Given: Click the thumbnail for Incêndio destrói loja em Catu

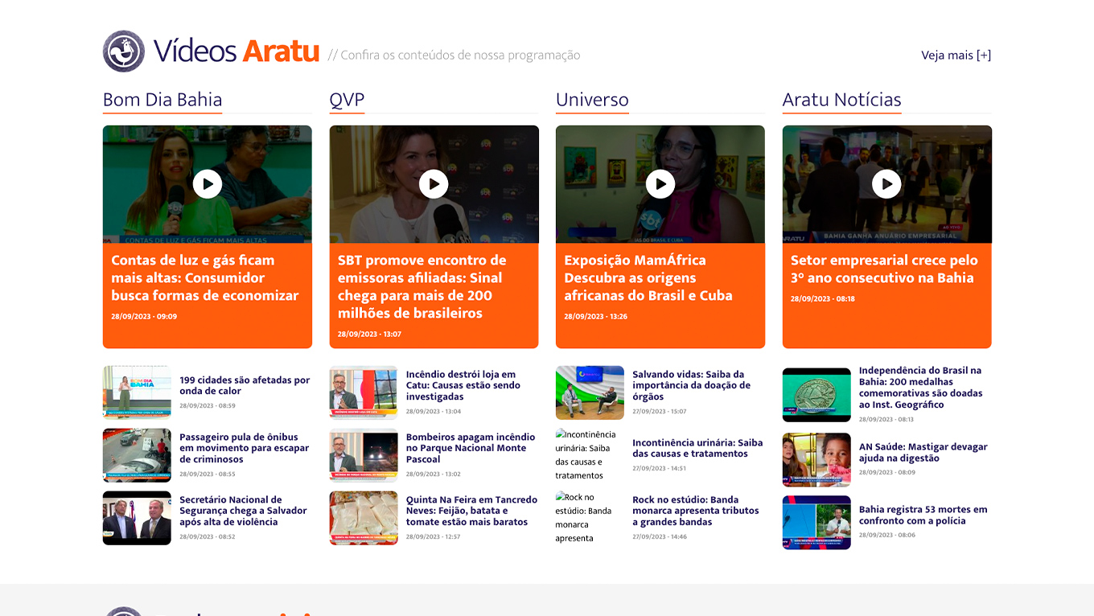Looking at the screenshot, I should (x=363, y=392).
